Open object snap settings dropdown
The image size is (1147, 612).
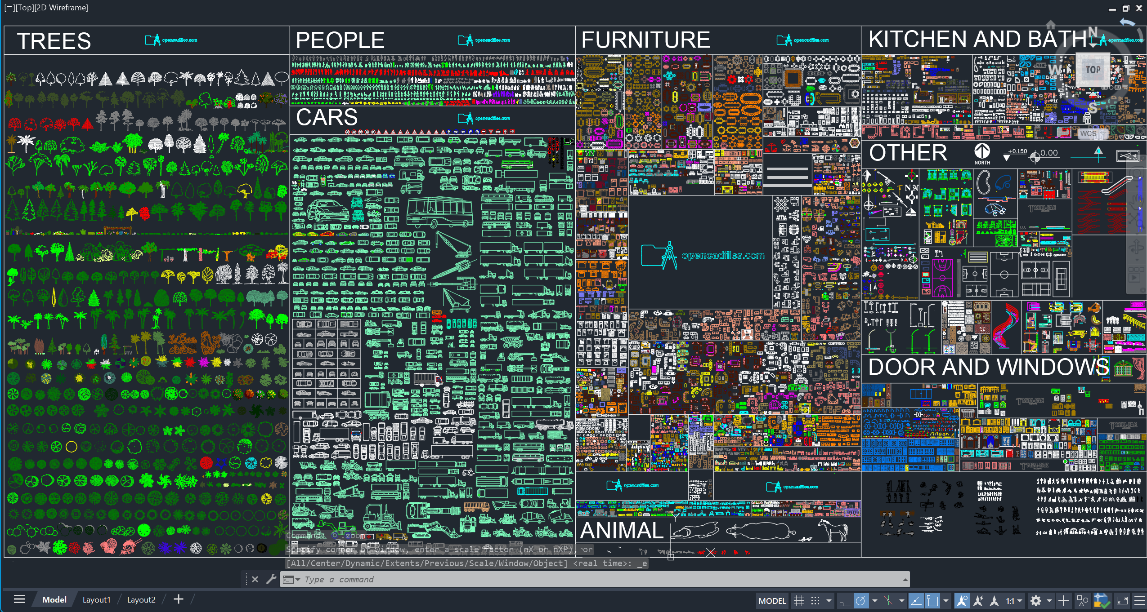coord(946,600)
